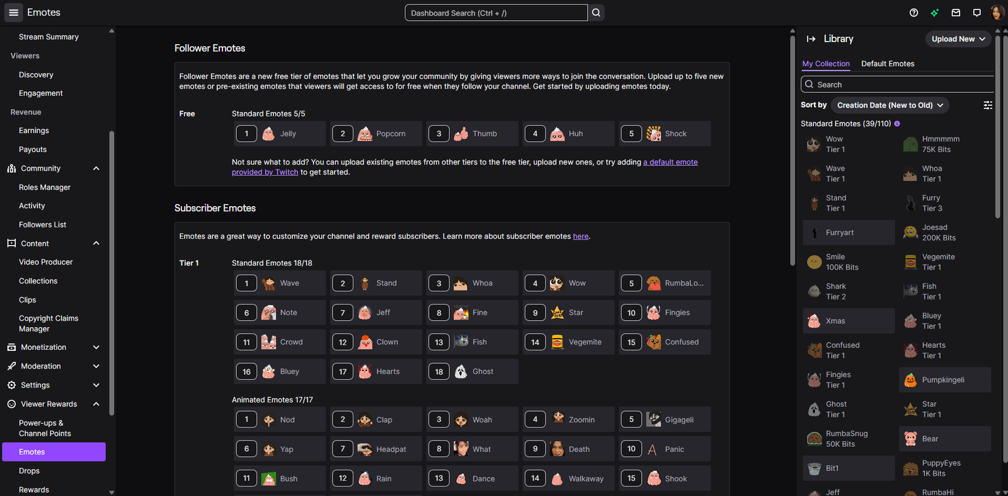Click the Library panel scrollbar

[x=997, y=126]
